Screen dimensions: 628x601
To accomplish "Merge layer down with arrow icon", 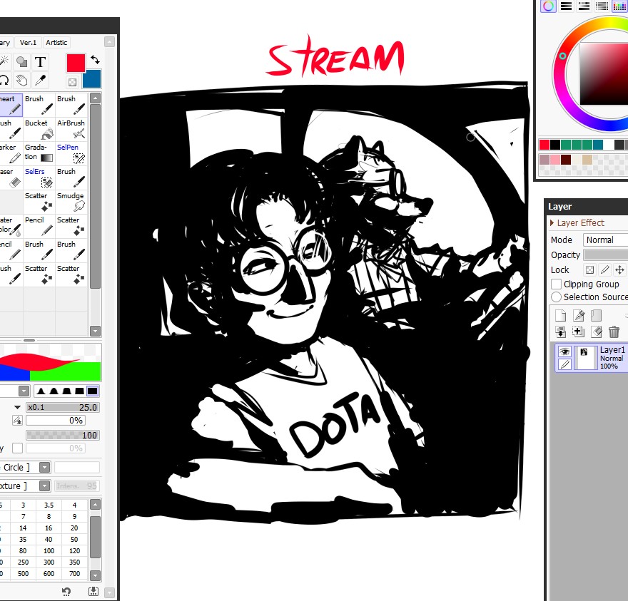I will point(560,332).
